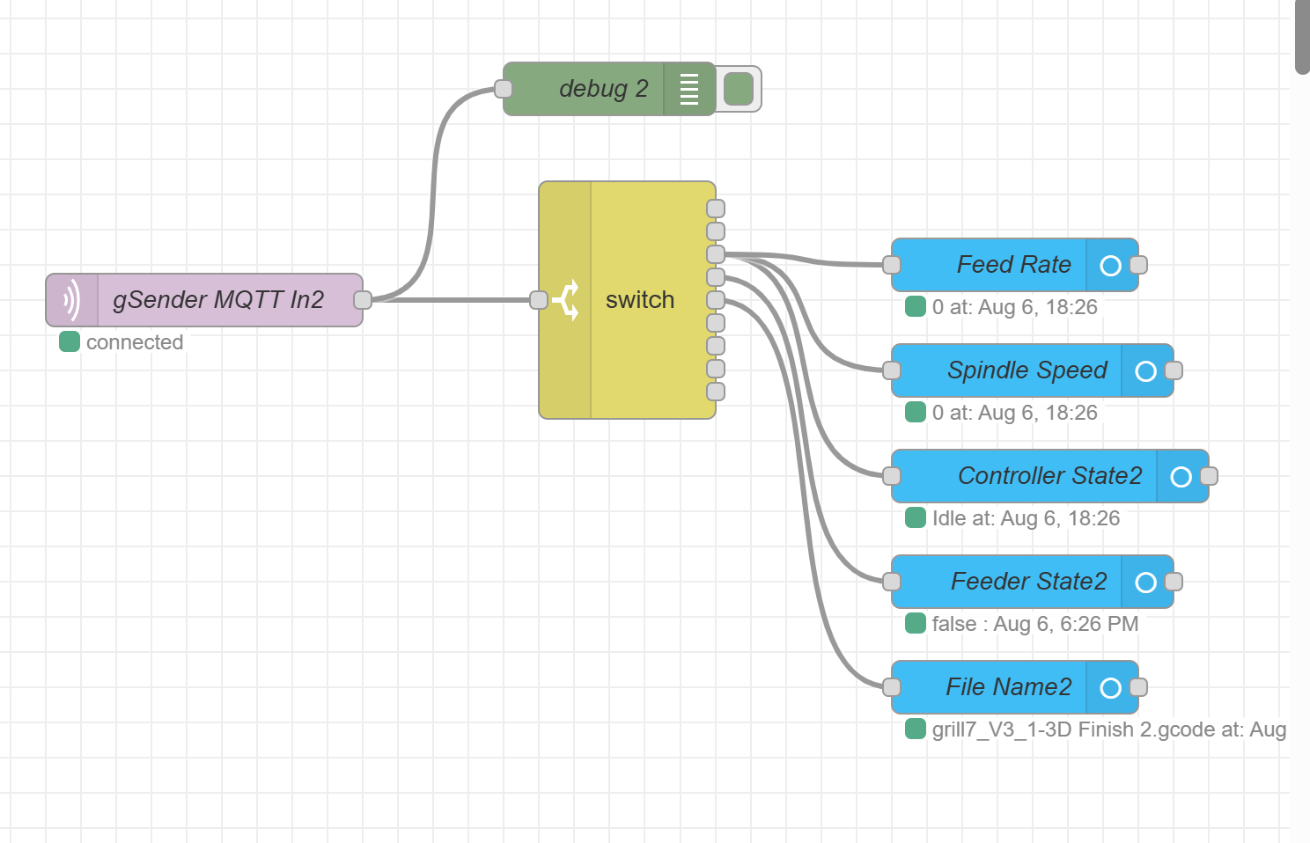The width and height of the screenshot is (1310, 843).
Task: Click the fifth output port of switch node
Action: (716, 300)
